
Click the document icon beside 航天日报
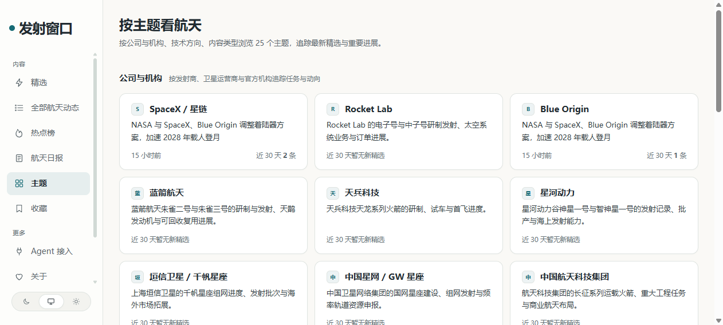(x=19, y=158)
